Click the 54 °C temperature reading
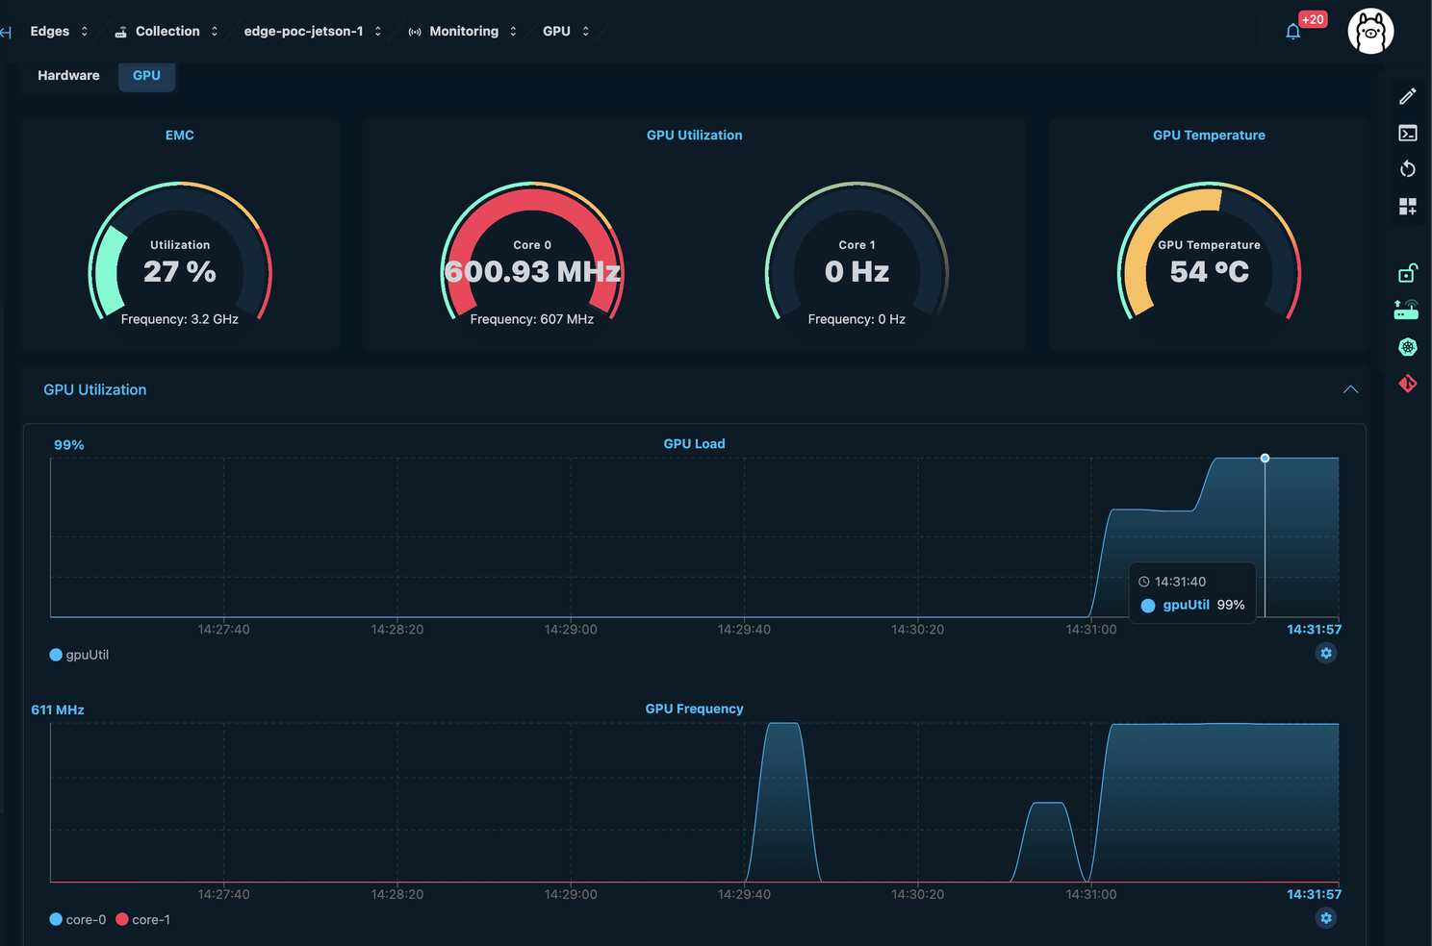This screenshot has height=946, width=1432. (x=1210, y=272)
